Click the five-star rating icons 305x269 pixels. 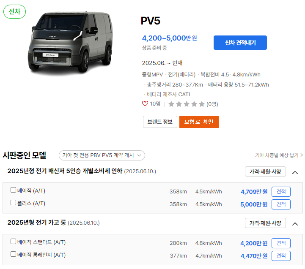point(187,104)
